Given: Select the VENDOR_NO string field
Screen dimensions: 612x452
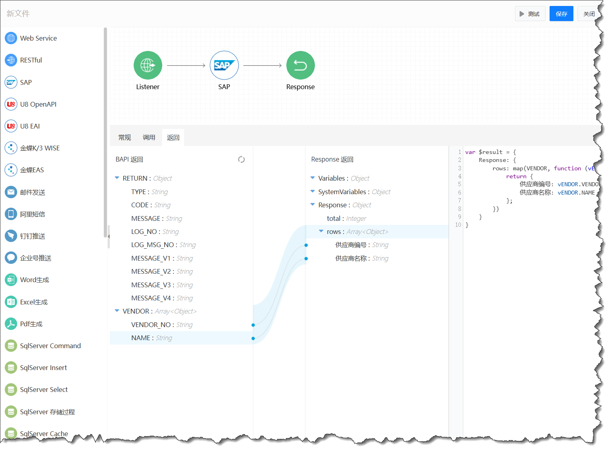Looking at the screenshot, I should tap(161, 325).
